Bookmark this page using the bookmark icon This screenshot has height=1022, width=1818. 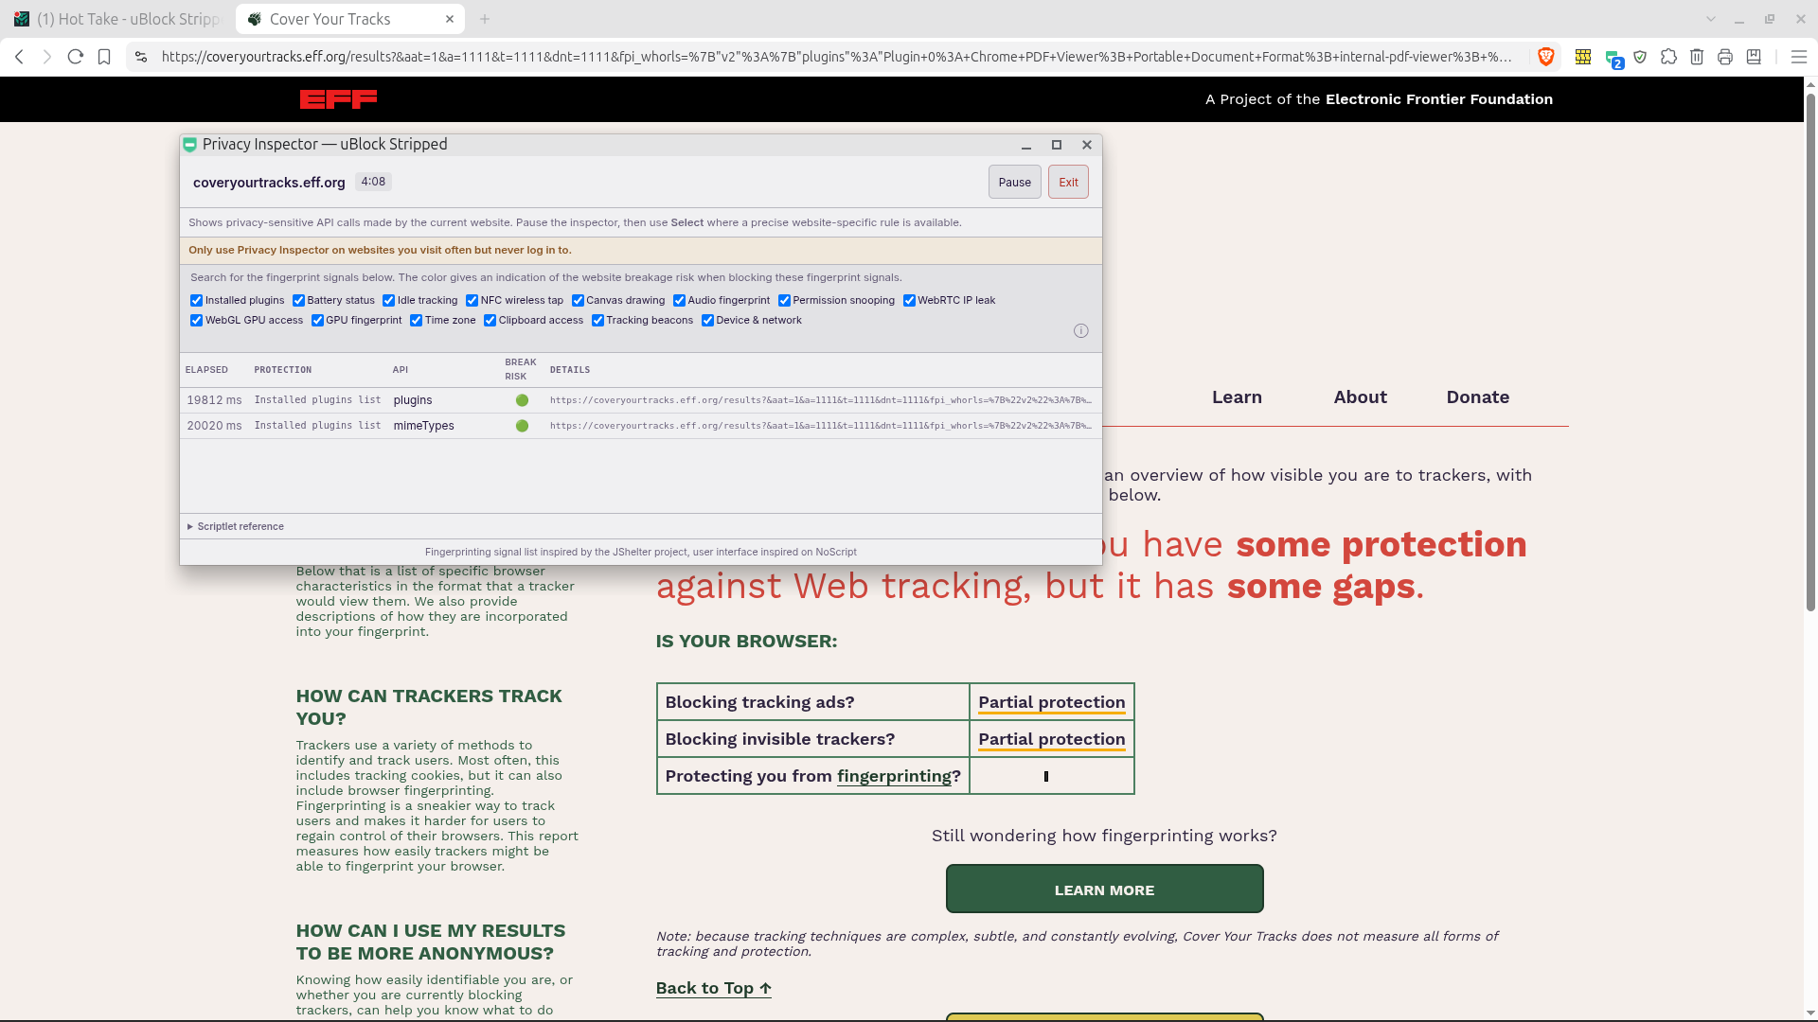tap(104, 57)
